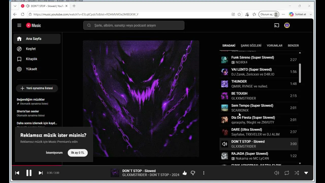Play Dia De Fiesta (Super Slowed) from queue
The width and height of the screenshot is (325, 183).
coord(259,120)
